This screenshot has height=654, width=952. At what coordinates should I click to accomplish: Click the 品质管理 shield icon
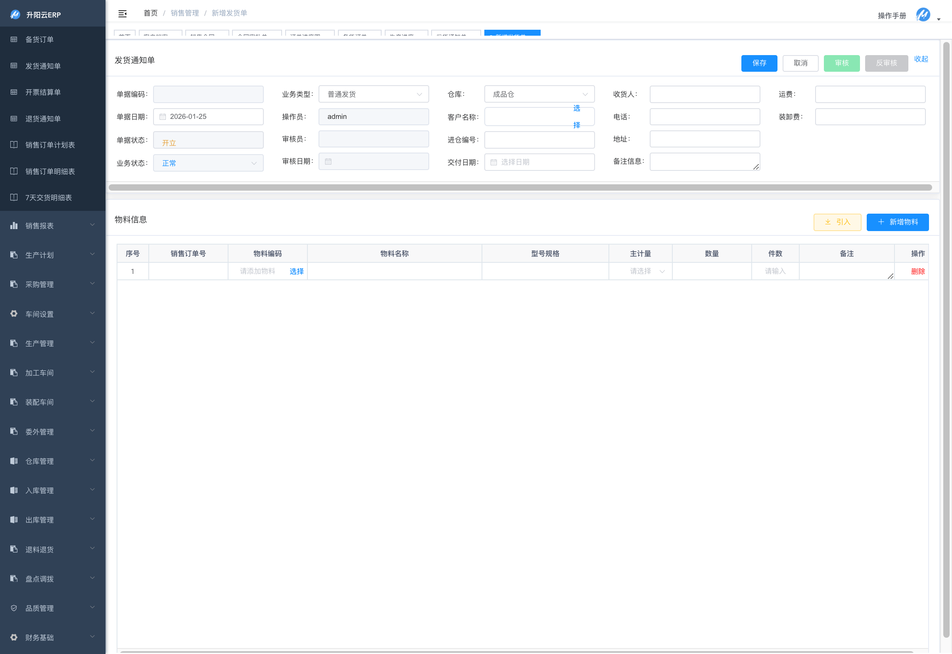click(14, 608)
